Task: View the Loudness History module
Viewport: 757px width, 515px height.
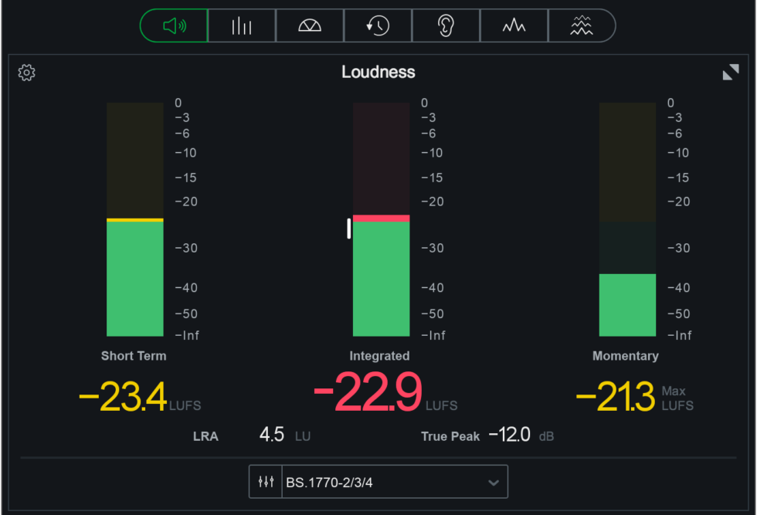Action: tap(377, 25)
